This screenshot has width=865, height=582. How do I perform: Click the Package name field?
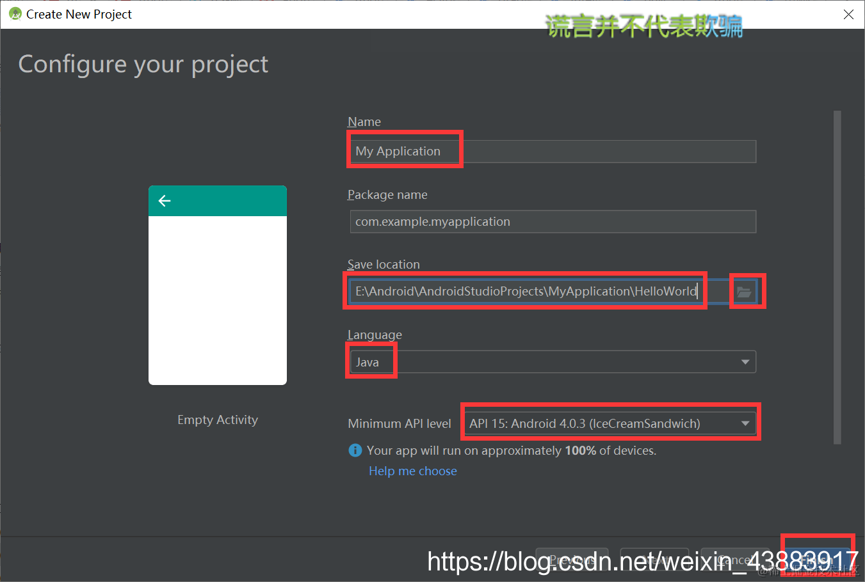pyautogui.click(x=553, y=222)
